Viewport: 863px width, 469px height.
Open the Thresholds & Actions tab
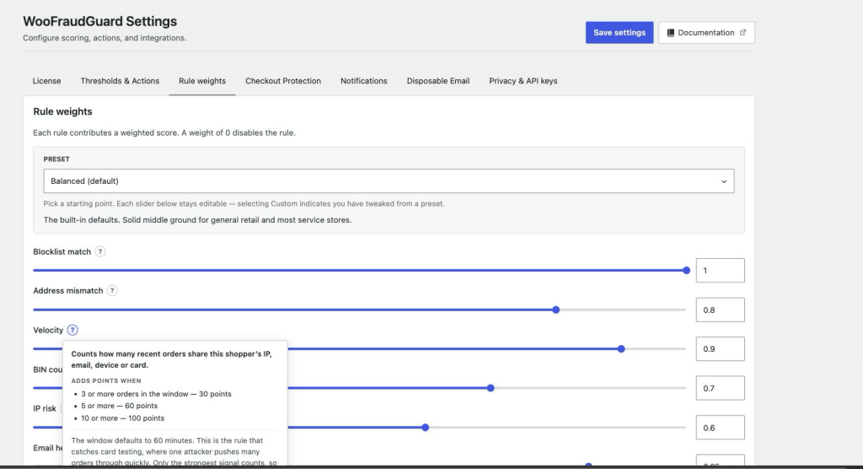(x=120, y=80)
